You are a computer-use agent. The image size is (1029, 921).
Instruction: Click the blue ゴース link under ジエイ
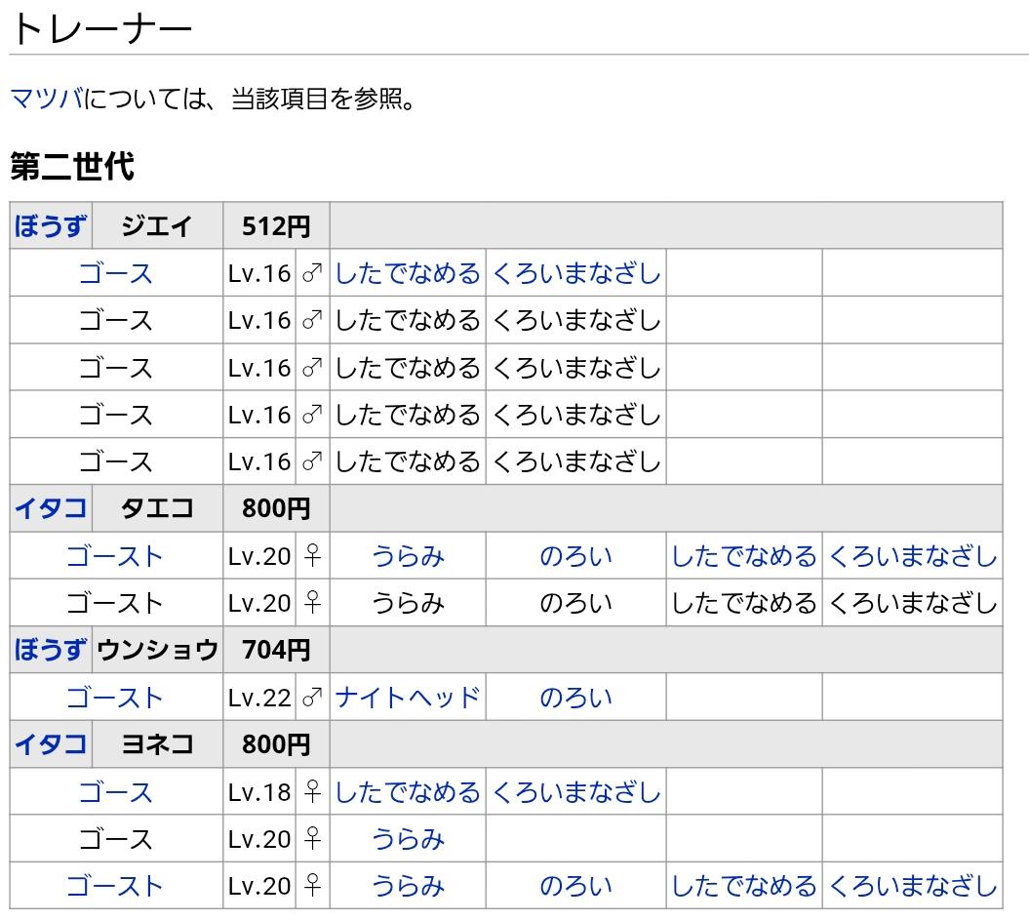coord(115,273)
